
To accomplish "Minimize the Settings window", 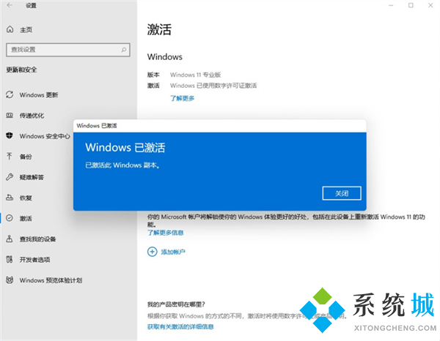I will pos(391,5).
